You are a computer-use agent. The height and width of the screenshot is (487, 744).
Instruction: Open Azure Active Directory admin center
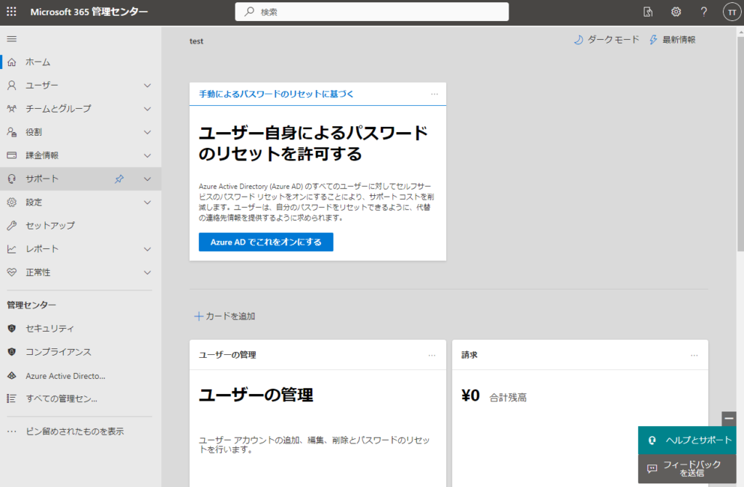(x=81, y=375)
